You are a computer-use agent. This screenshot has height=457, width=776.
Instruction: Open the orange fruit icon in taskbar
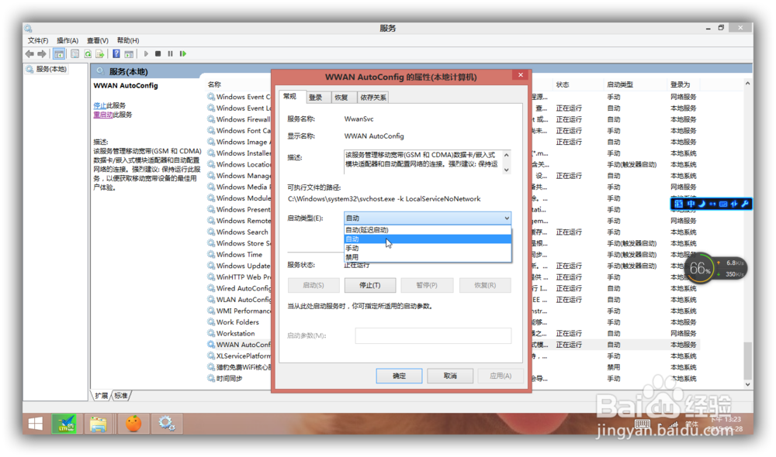pyautogui.click(x=133, y=424)
